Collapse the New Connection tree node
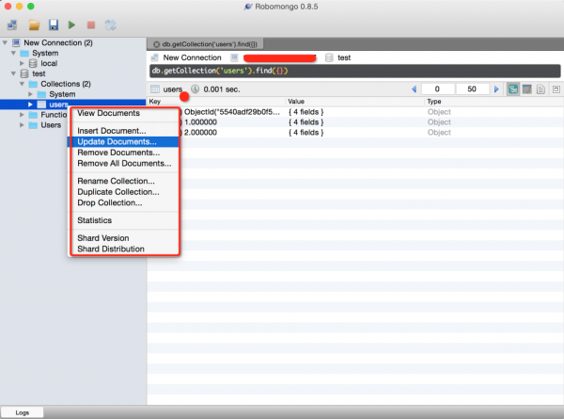 pyautogui.click(x=5, y=42)
